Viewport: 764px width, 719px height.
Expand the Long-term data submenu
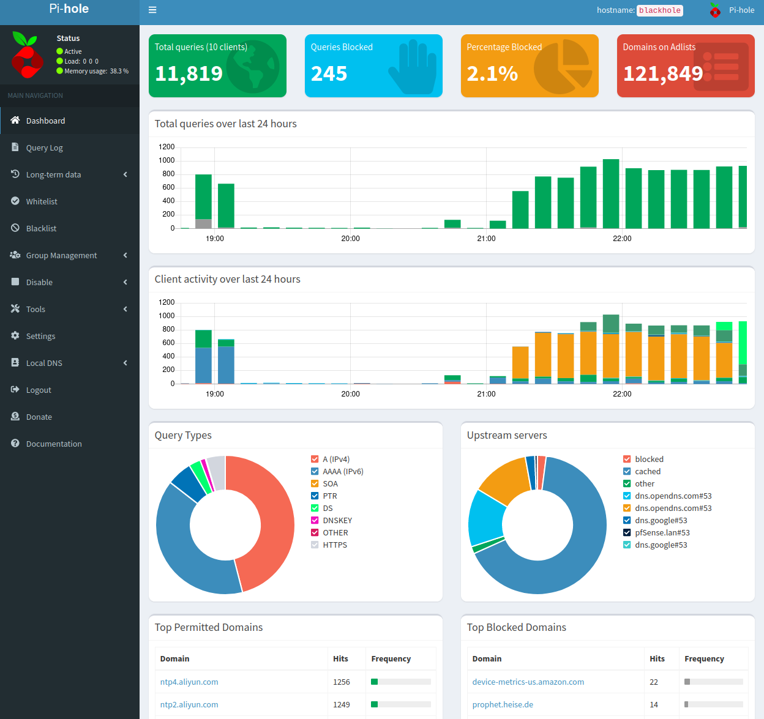click(125, 174)
